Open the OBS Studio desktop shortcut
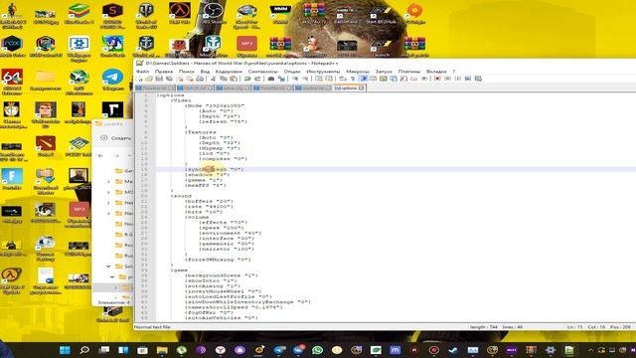The height and width of the screenshot is (358, 636). pos(213,13)
